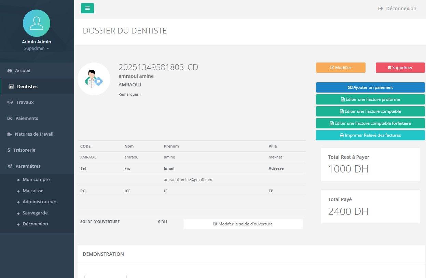This screenshot has width=426, height=278.
Task: Click Déconnexion at the top right
Action: click(x=397, y=9)
